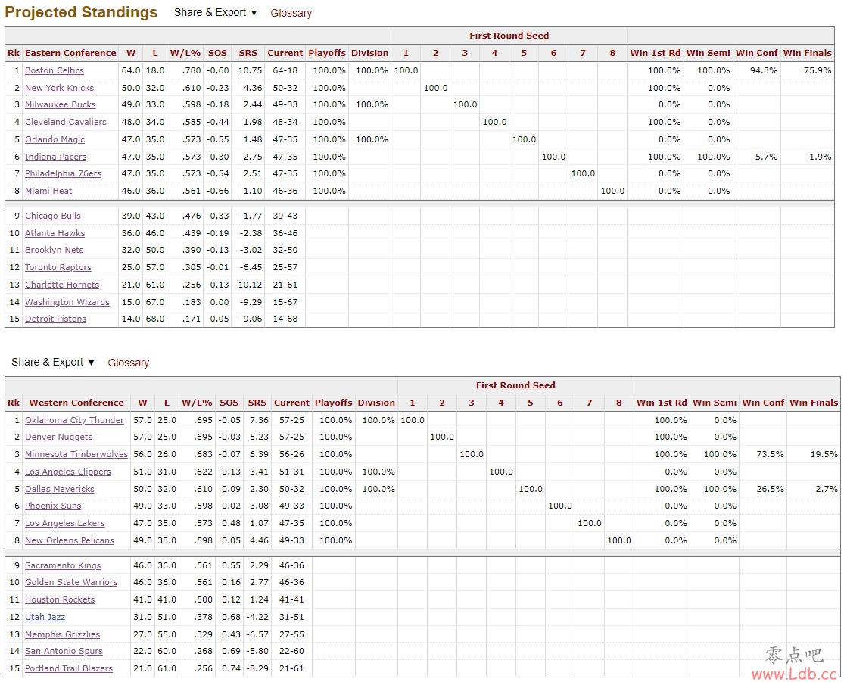Sort Western table by Rk header
The image size is (844, 682).
tap(14, 403)
